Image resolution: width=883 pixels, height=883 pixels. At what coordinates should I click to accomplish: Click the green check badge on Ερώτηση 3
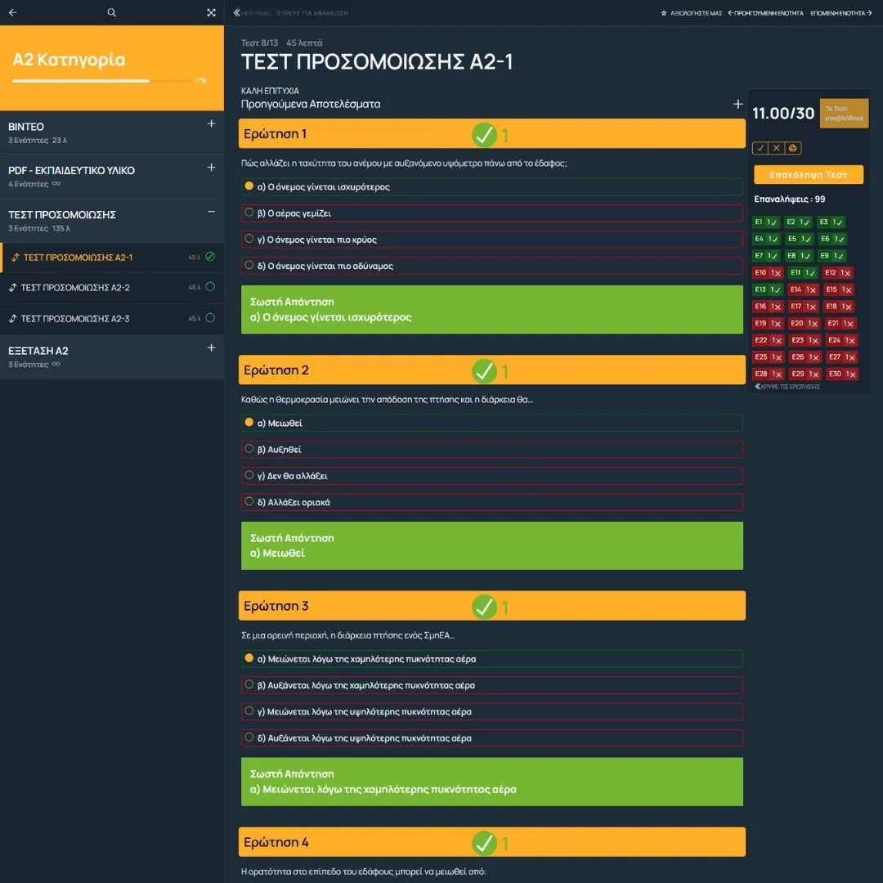pyautogui.click(x=484, y=607)
